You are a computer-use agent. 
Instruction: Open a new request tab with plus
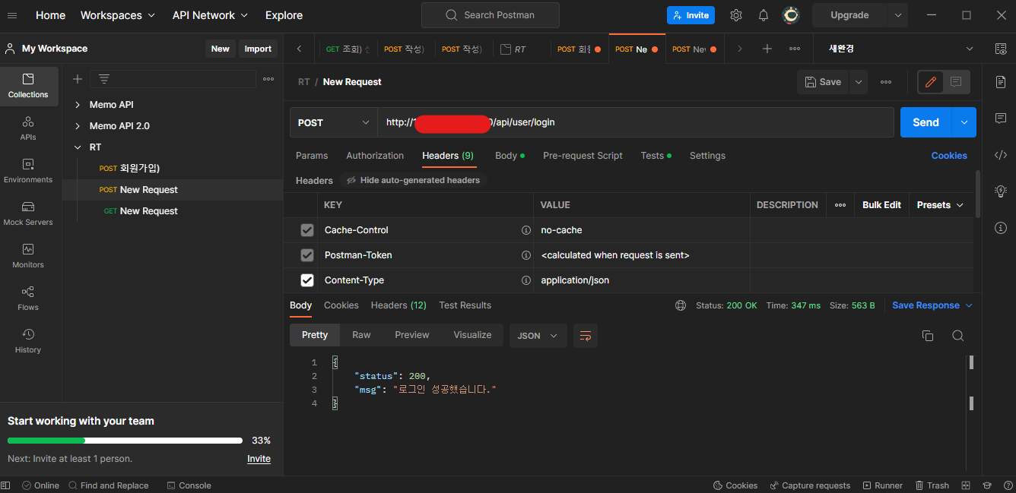pos(767,49)
